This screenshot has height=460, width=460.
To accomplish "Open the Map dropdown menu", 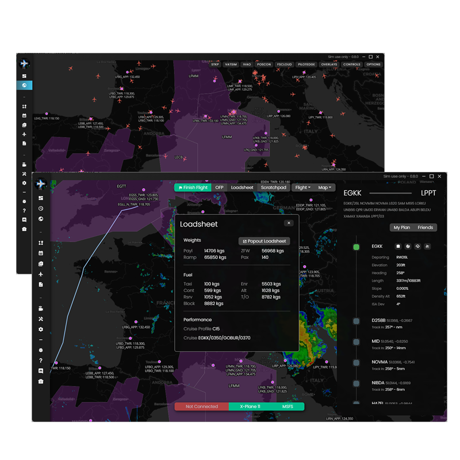I will pyautogui.click(x=326, y=187).
